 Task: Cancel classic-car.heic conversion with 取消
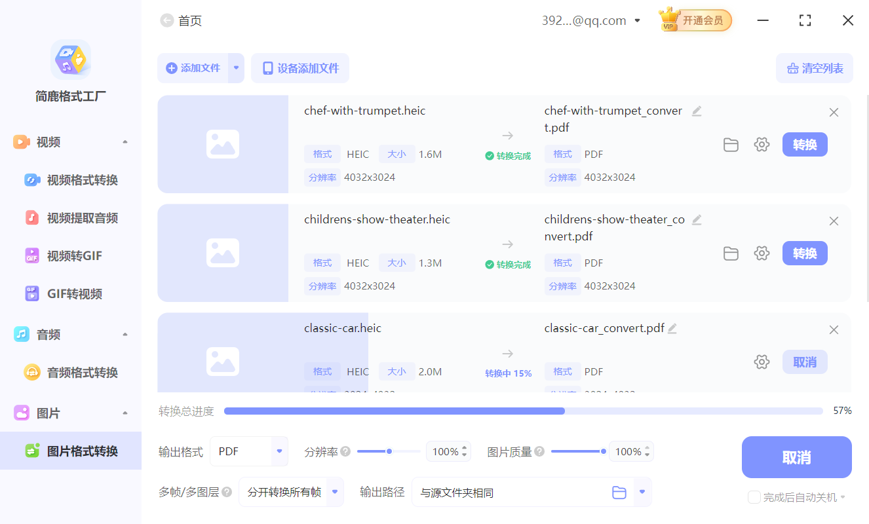[x=805, y=362]
